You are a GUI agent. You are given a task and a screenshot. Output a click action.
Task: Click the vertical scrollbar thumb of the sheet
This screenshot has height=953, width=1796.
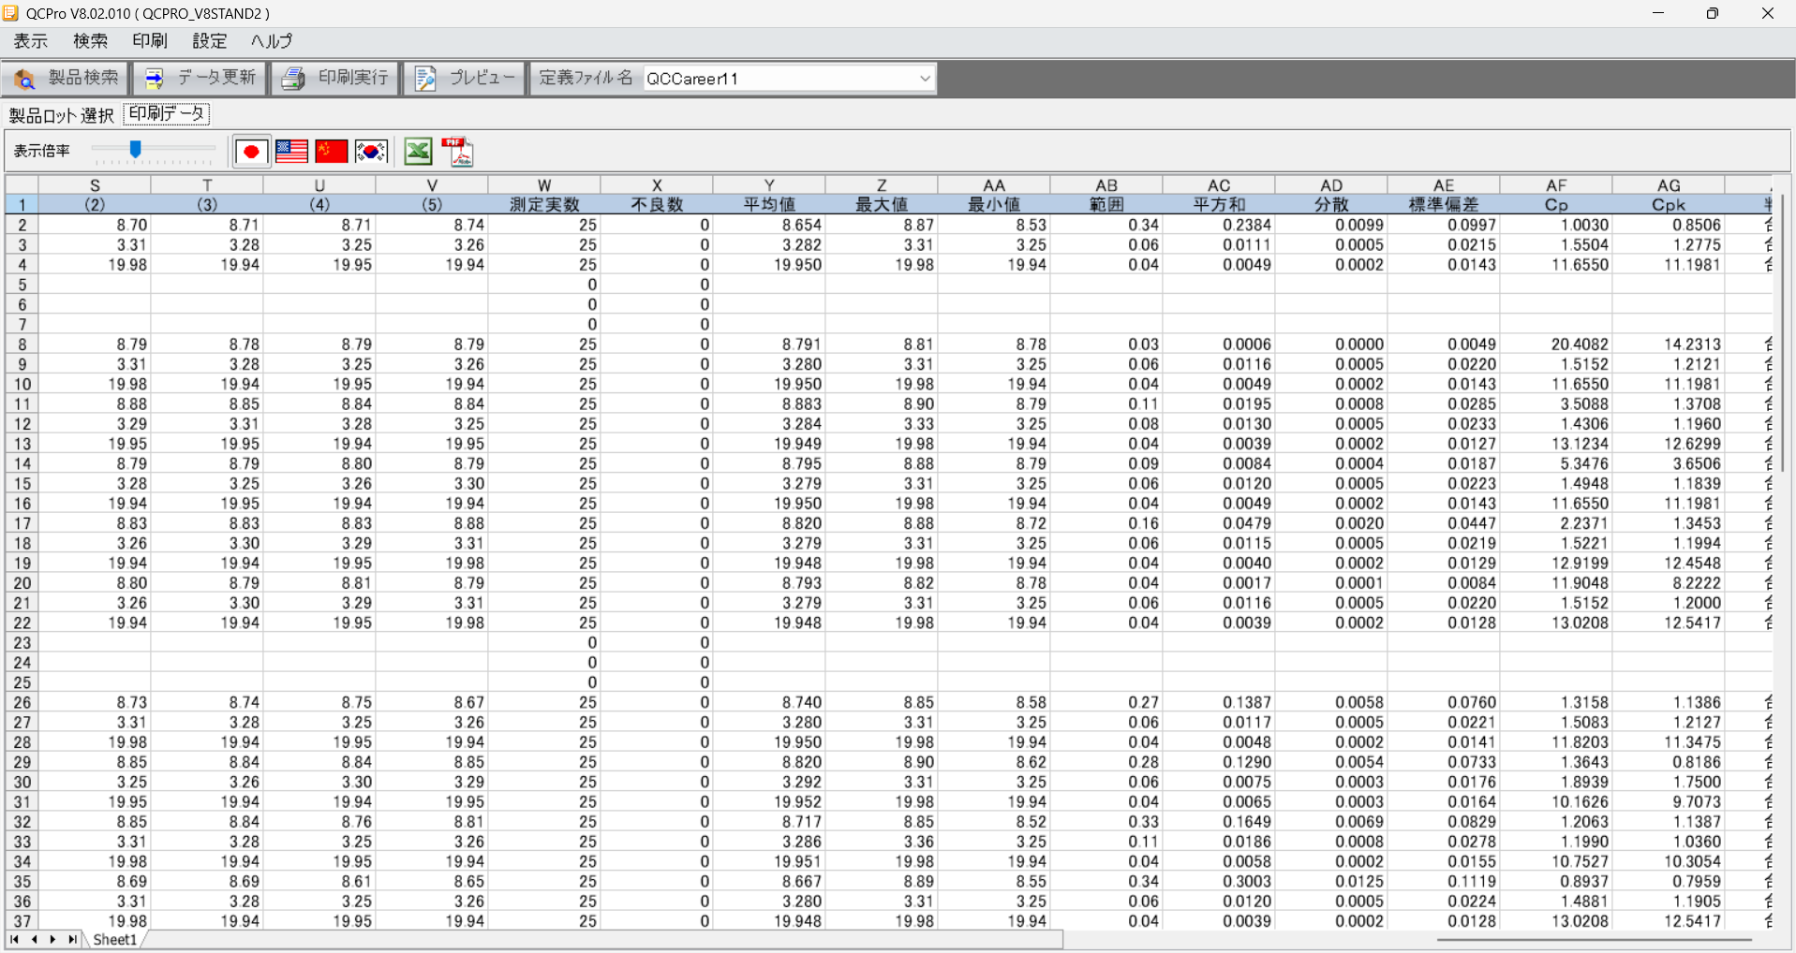coord(1781,332)
